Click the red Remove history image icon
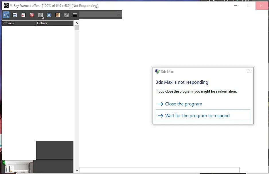Image resolution: width=269 pixels, height=174 pixels. click(32, 15)
